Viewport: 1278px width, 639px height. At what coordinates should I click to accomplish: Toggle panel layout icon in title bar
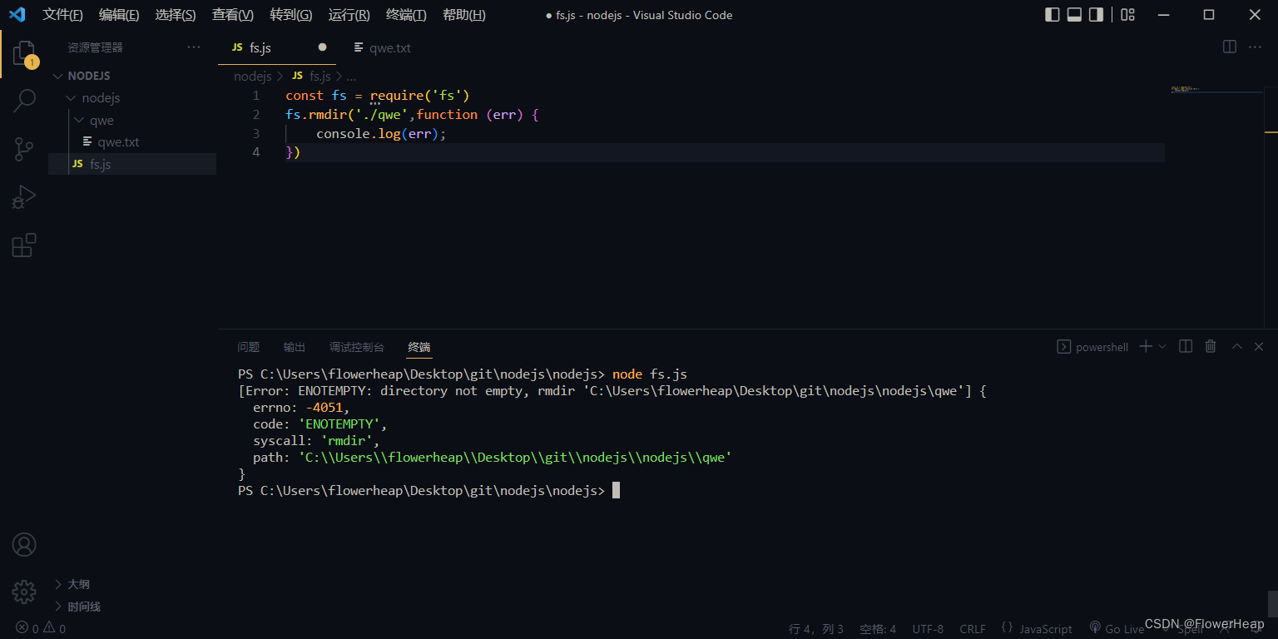coord(1074,14)
